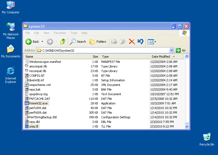Click the system32 title bar folder icon
This screenshot has width=218, height=155.
point(25,26)
